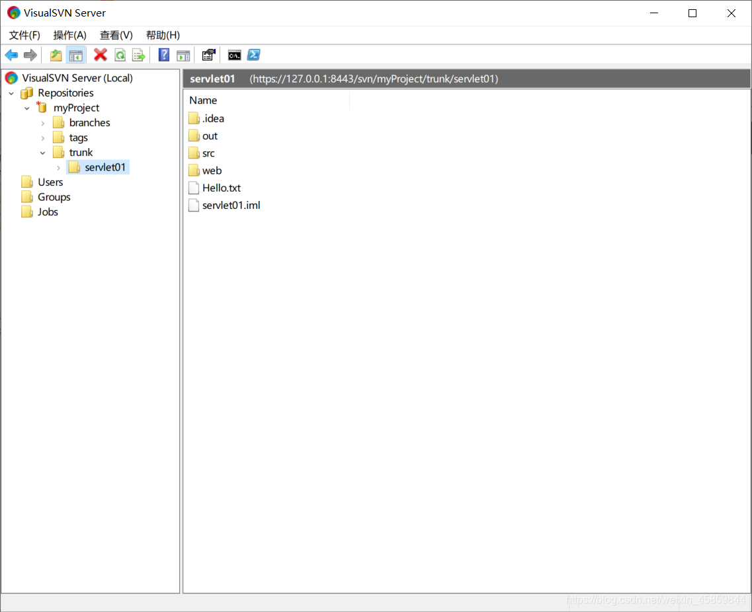The image size is (752, 612).
Task: Maximize the VisualSVN Server window
Action: [x=692, y=13]
